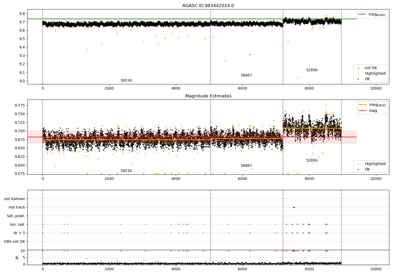Click the '10' tick on the dr axis
This screenshot has height=275, width=393.
coord(23,251)
